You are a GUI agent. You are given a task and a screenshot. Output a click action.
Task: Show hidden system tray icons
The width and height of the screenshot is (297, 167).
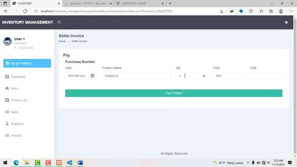248,163
